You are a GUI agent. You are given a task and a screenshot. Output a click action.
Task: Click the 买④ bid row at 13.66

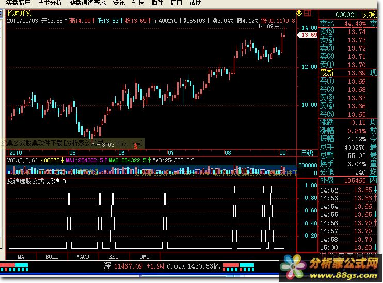(348, 106)
